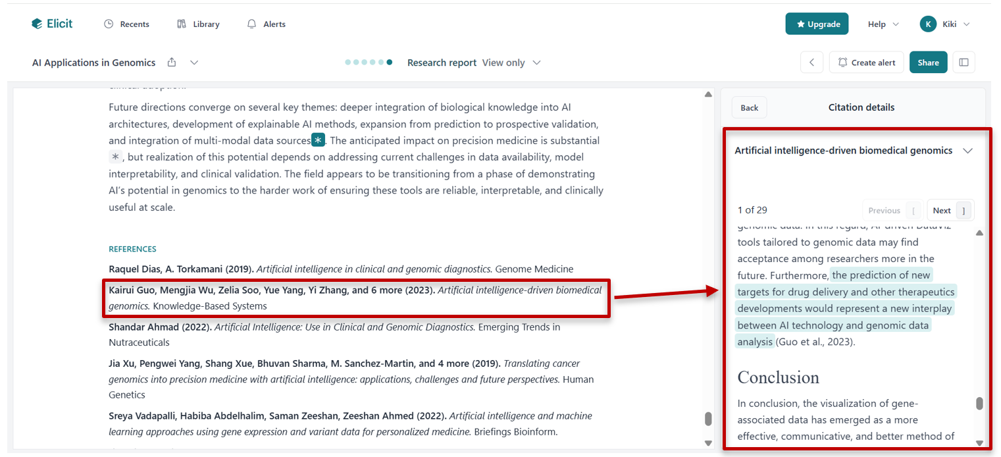This screenshot has height=457, width=1001.
Task: Expand the Artificial intelligence-driven biomedical genomics chevron
Action: (967, 151)
